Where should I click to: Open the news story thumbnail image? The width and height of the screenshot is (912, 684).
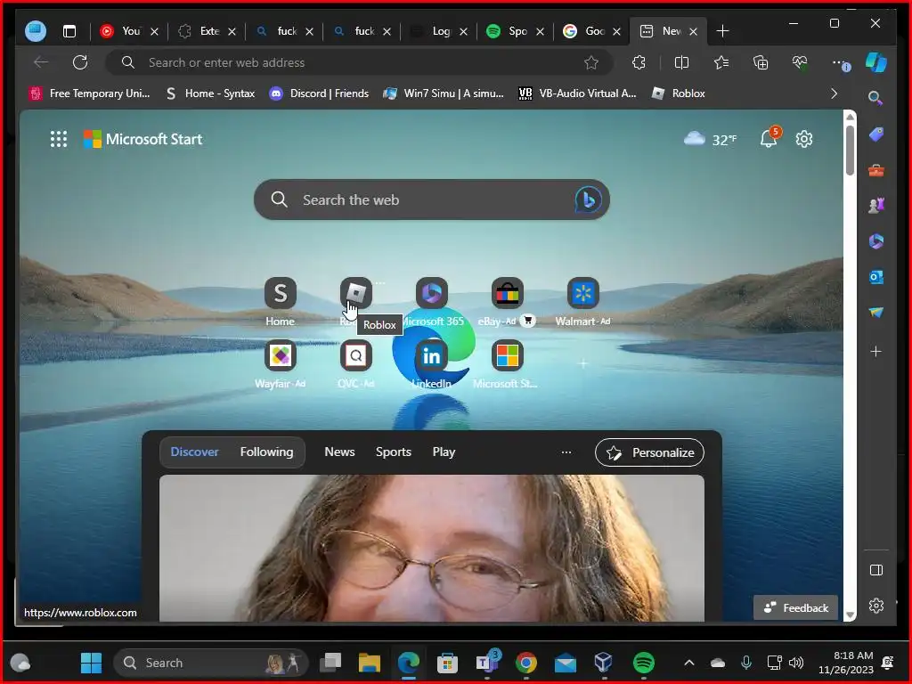[432, 548]
